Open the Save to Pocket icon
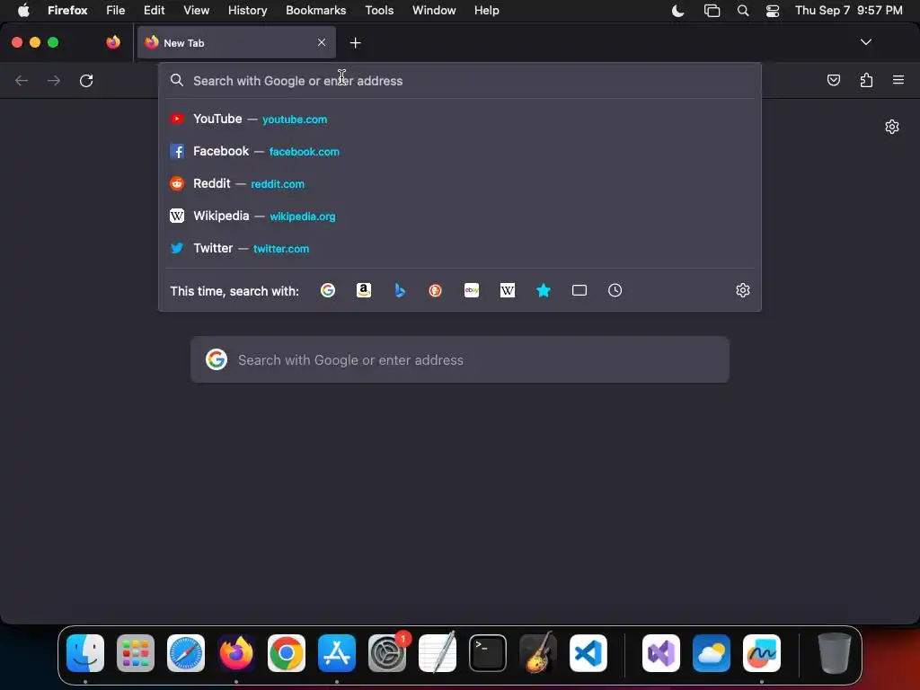 pos(833,80)
